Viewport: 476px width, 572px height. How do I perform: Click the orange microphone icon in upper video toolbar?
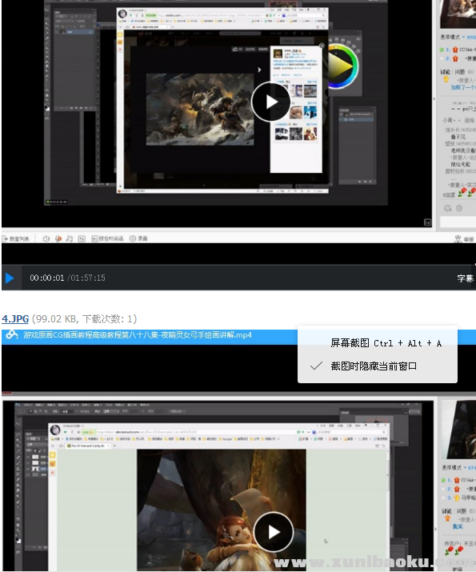tap(58, 238)
